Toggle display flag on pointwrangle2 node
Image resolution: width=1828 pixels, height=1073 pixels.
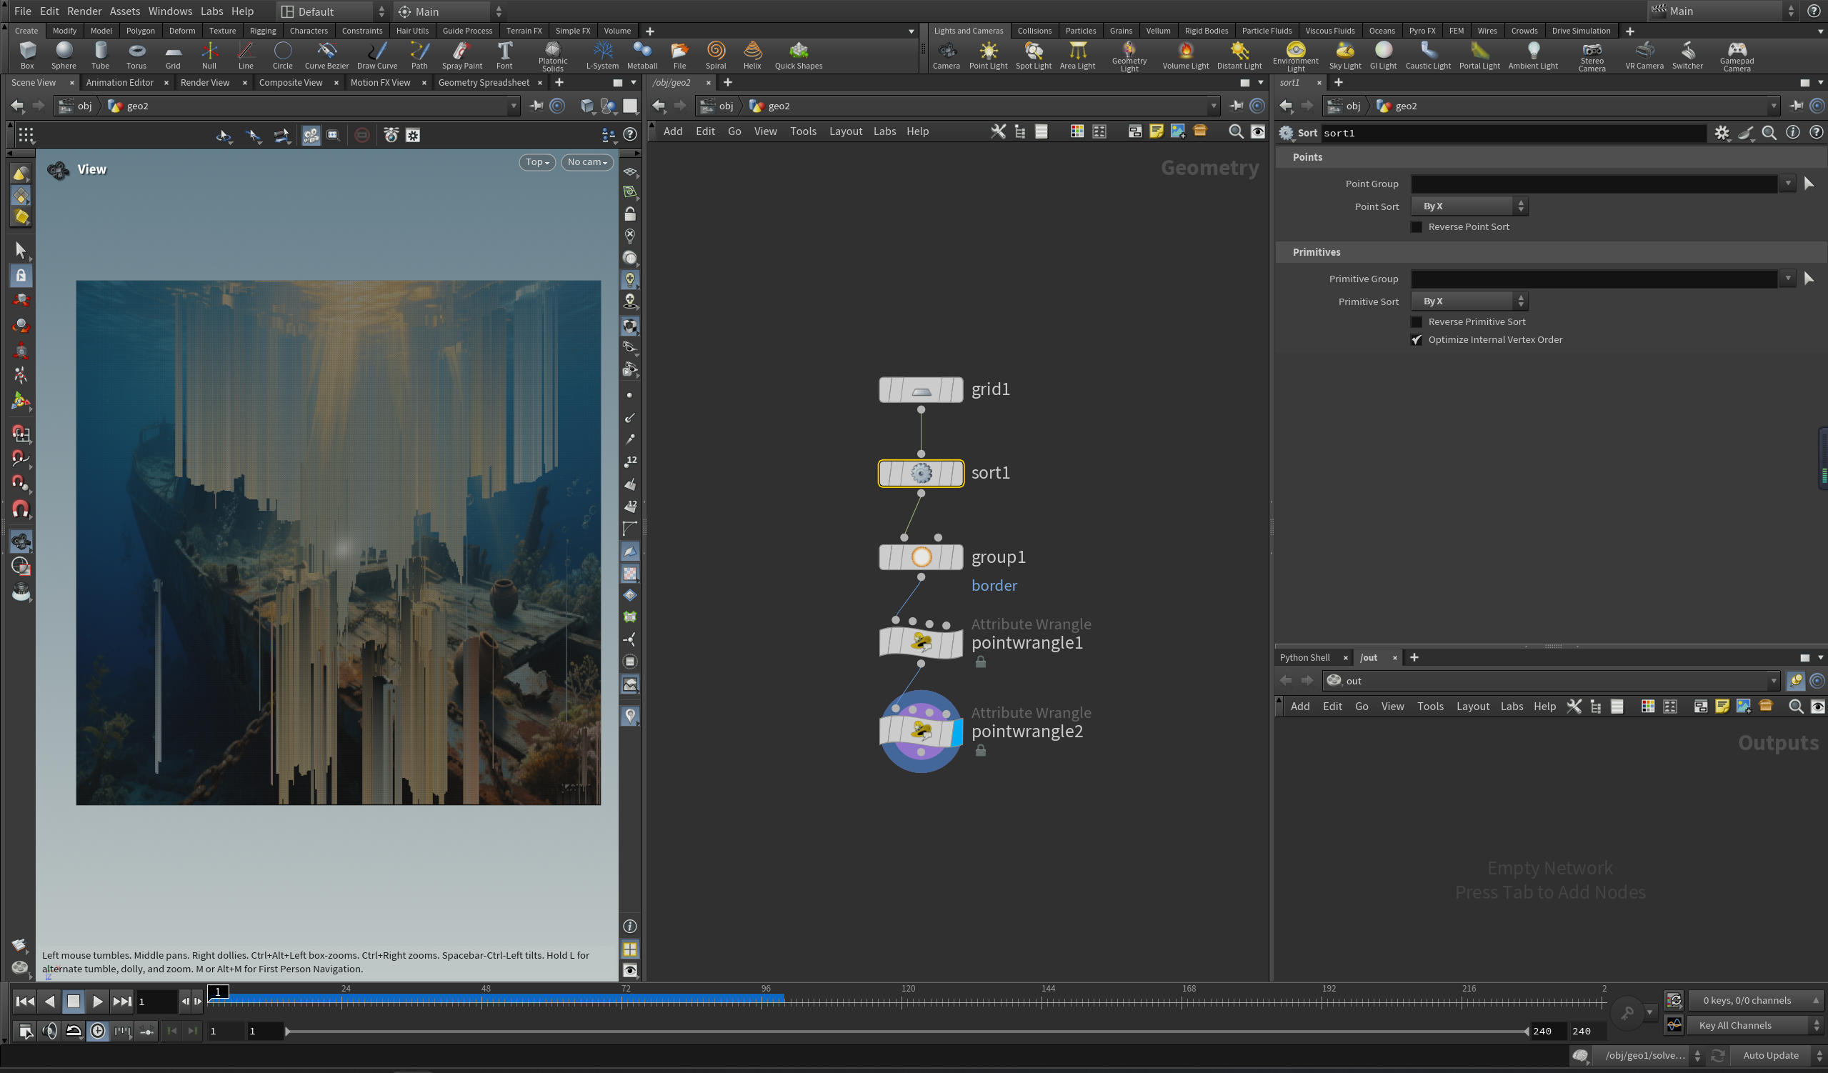(x=957, y=732)
